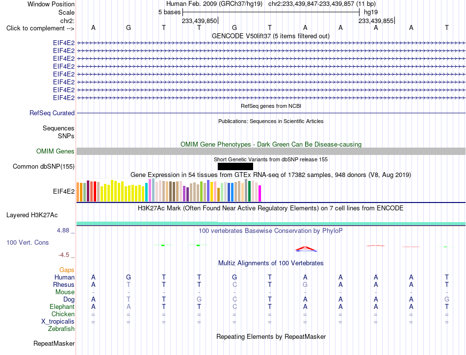Viewport: 466px width, 355px height.
Task: Open the RefSeq Curated track label
Action: [52, 113]
